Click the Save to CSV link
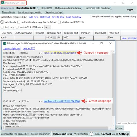Viewport: 137px width, 137px height. [x=58, y=17]
